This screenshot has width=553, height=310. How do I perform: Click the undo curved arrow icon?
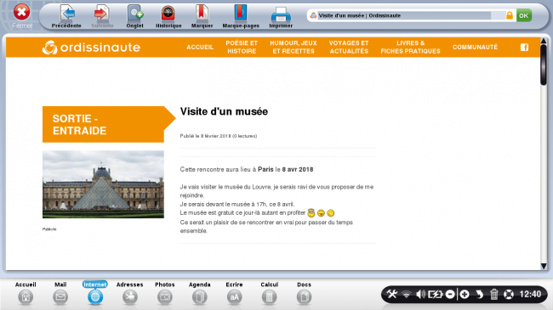pos(479,294)
